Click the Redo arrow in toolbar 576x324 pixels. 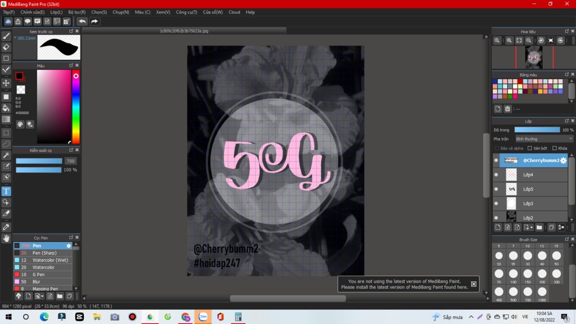pos(94,21)
